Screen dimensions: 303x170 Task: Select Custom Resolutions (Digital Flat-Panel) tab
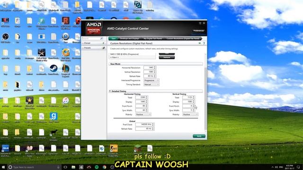(183, 39)
